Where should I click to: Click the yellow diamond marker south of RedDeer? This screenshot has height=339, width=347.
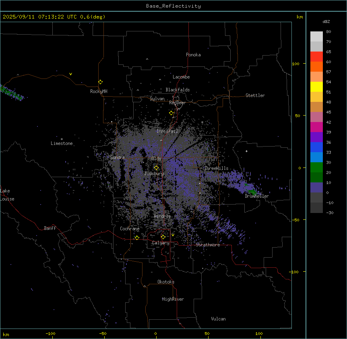pos(171,113)
